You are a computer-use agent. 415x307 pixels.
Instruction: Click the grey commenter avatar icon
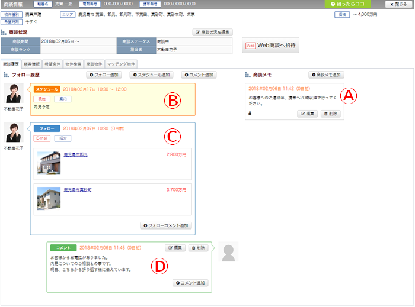(x=228, y=252)
